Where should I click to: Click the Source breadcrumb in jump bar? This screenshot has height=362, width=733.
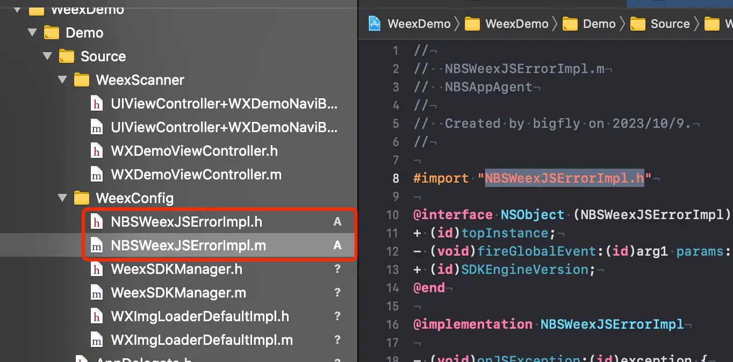pyautogui.click(x=670, y=24)
